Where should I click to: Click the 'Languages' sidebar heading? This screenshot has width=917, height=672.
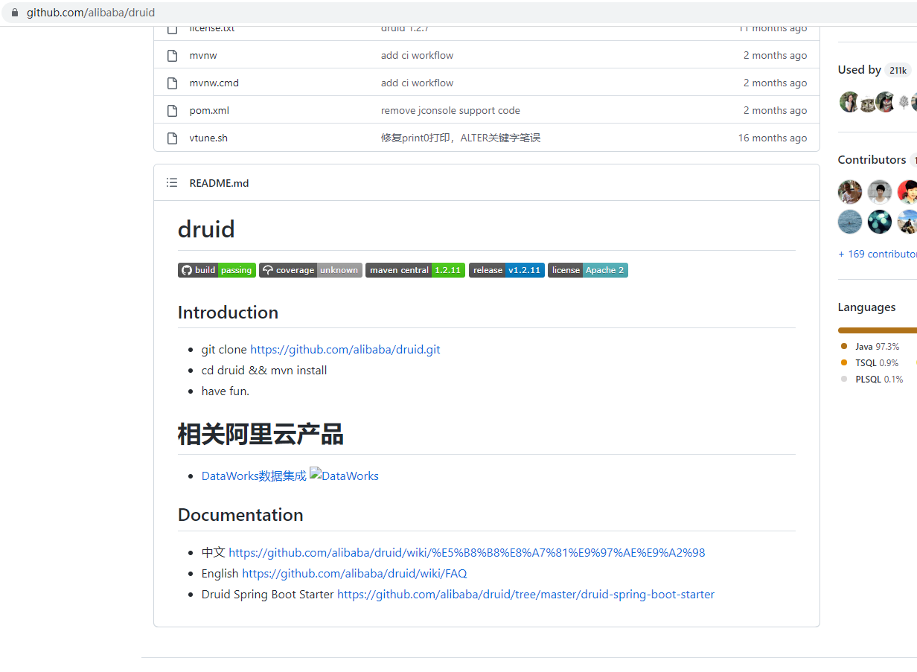click(867, 307)
